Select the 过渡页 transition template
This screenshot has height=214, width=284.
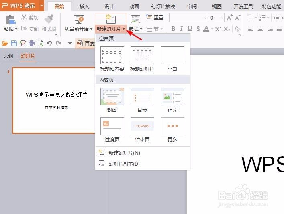coord(112,126)
